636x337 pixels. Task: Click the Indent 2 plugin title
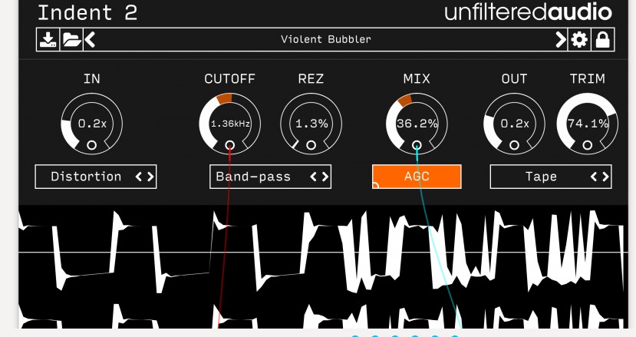click(x=87, y=12)
